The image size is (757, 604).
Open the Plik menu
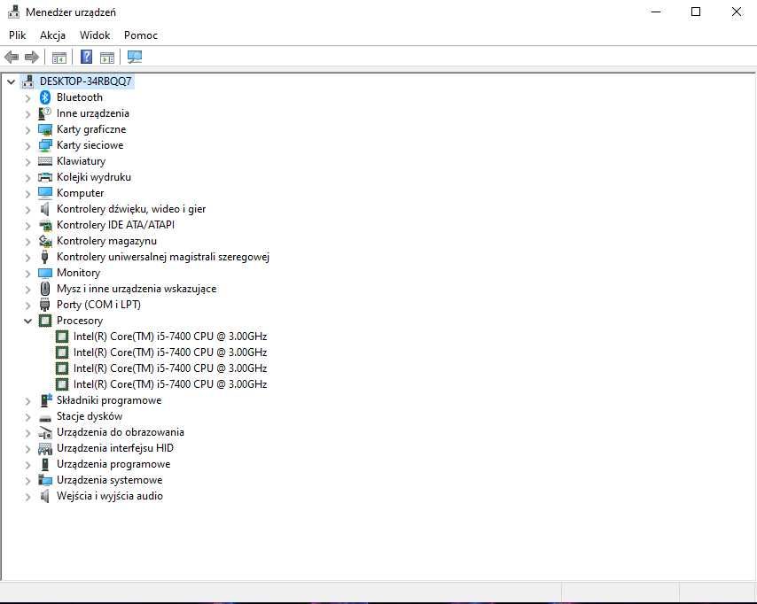point(18,35)
